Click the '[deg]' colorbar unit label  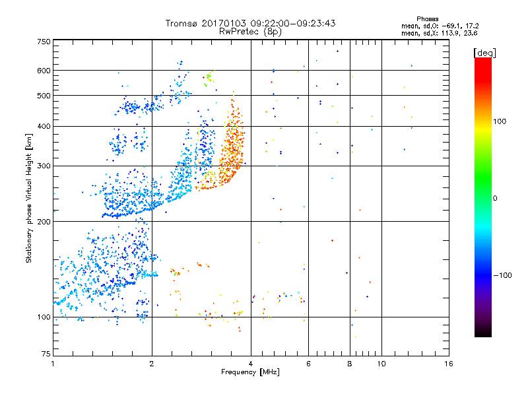click(x=484, y=53)
